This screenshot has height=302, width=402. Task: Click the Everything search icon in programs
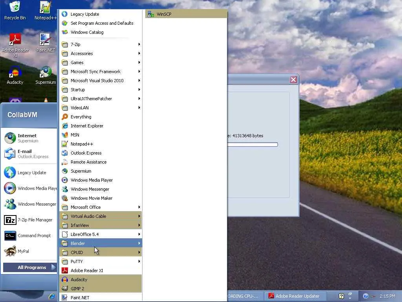point(65,117)
